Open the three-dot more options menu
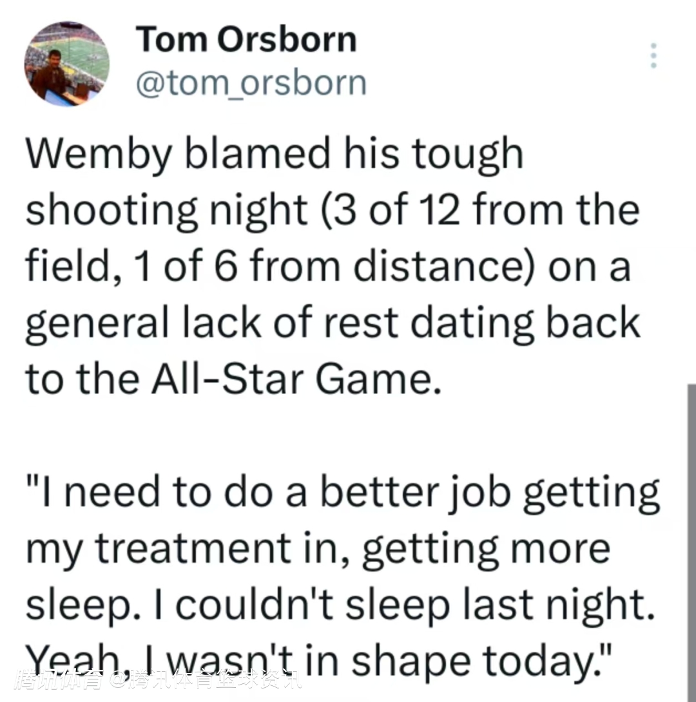This screenshot has width=696, height=702. 653,57
